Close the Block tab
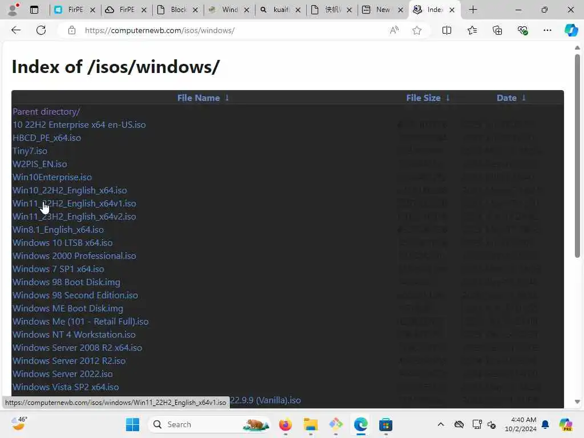Screen dimensions: 584x438 point(195,10)
